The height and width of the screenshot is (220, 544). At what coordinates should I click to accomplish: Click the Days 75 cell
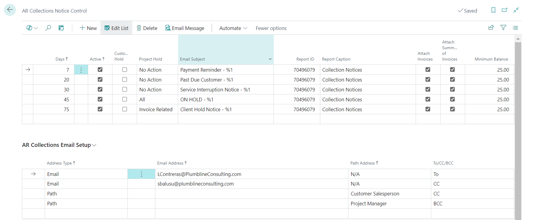pyautogui.click(x=54, y=109)
